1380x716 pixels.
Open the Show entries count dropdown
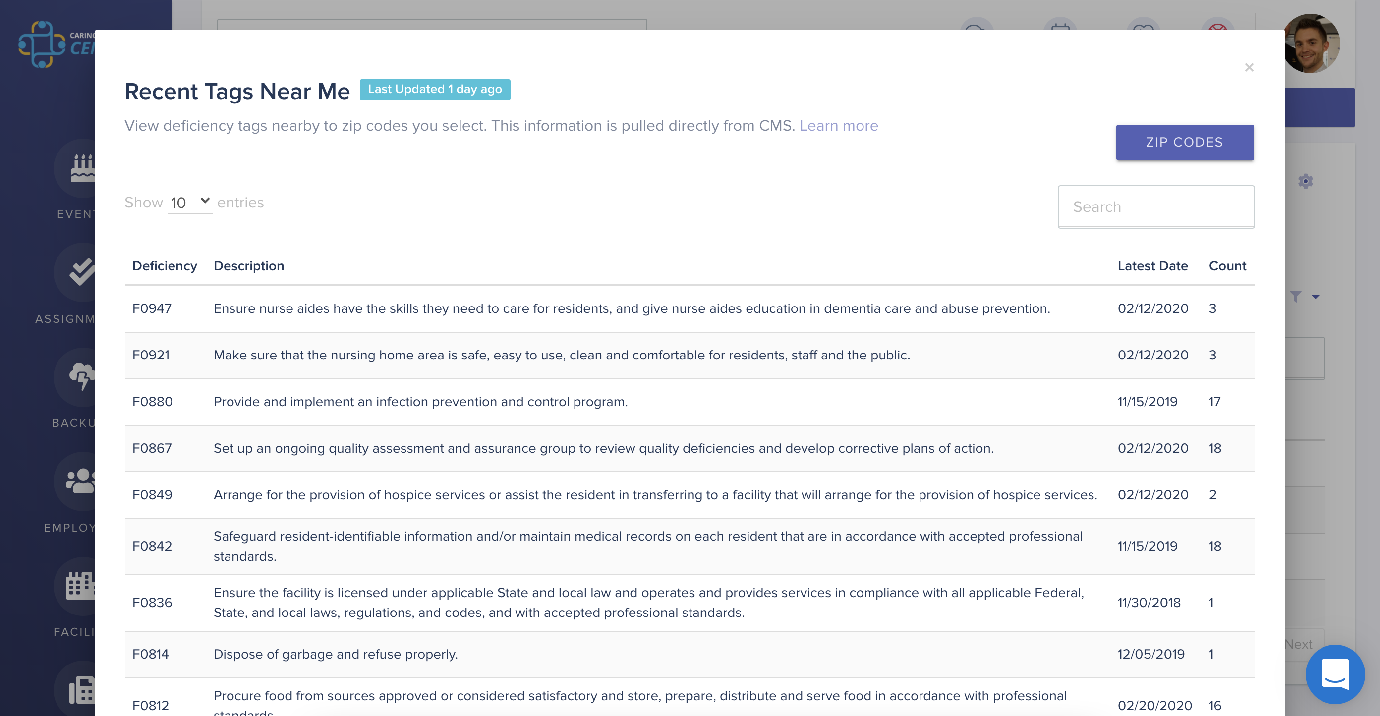coord(190,203)
